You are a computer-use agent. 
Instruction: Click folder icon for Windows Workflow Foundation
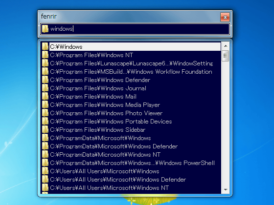(x=45, y=72)
